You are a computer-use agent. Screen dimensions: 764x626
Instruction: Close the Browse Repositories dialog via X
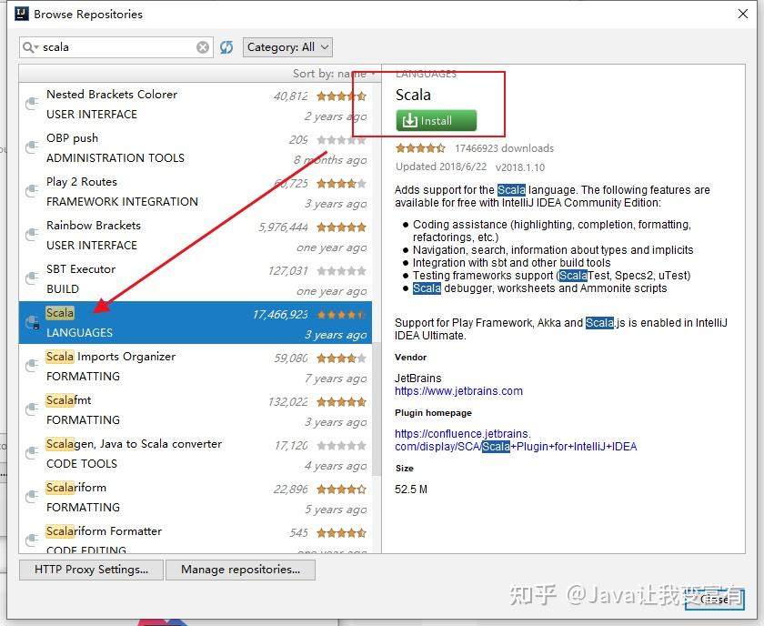(x=742, y=14)
